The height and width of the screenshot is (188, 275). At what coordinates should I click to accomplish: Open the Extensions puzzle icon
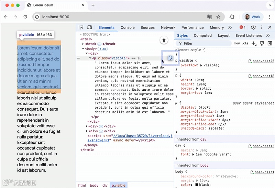tap(232, 17)
